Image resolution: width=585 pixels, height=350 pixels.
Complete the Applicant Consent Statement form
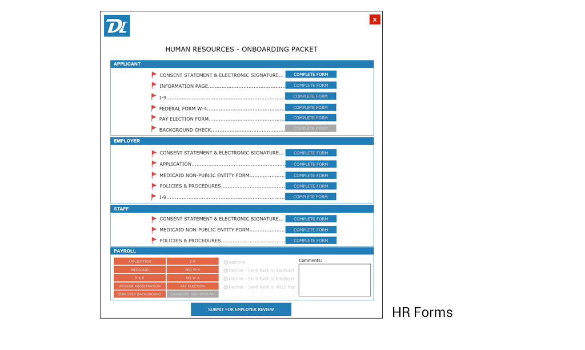(311, 75)
